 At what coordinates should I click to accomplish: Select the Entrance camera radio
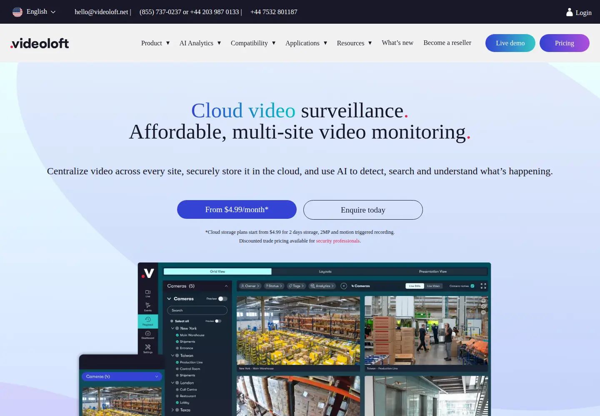tap(177, 348)
